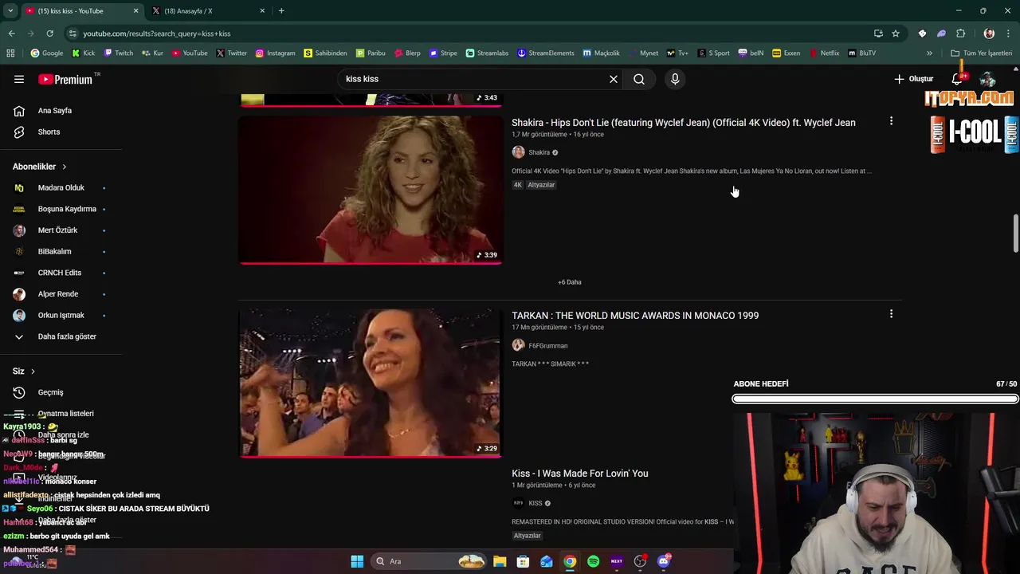Clear the search box with the X icon
Viewport: 1020px width, 574px height.
click(614, 79)
